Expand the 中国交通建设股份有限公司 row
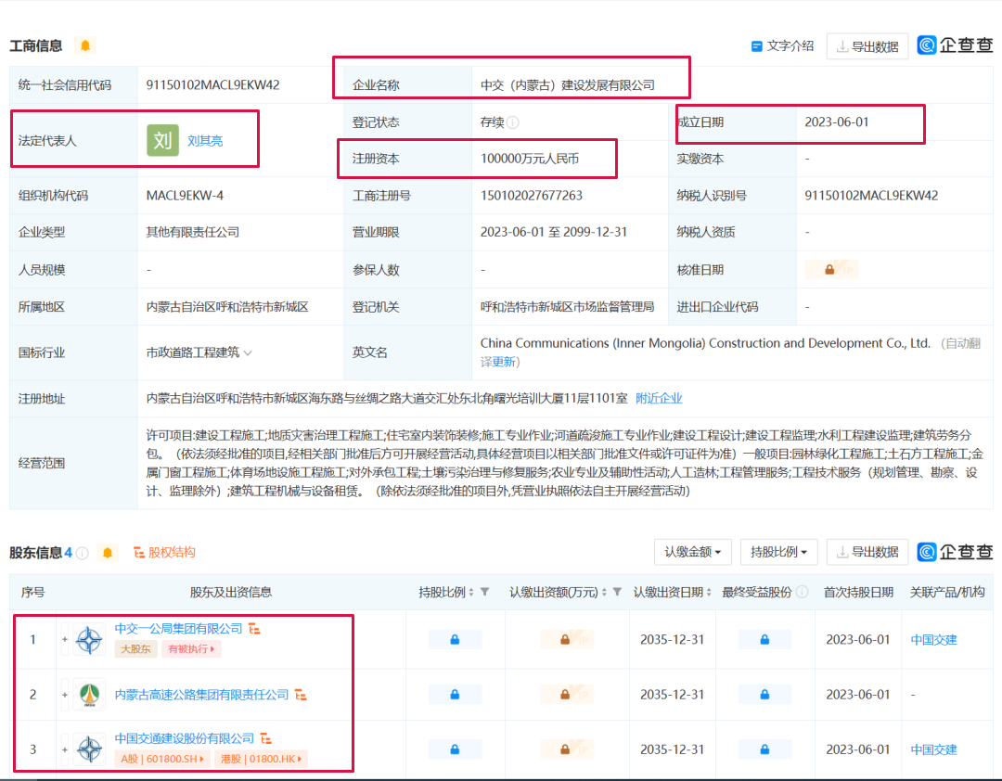 [65, 749]
